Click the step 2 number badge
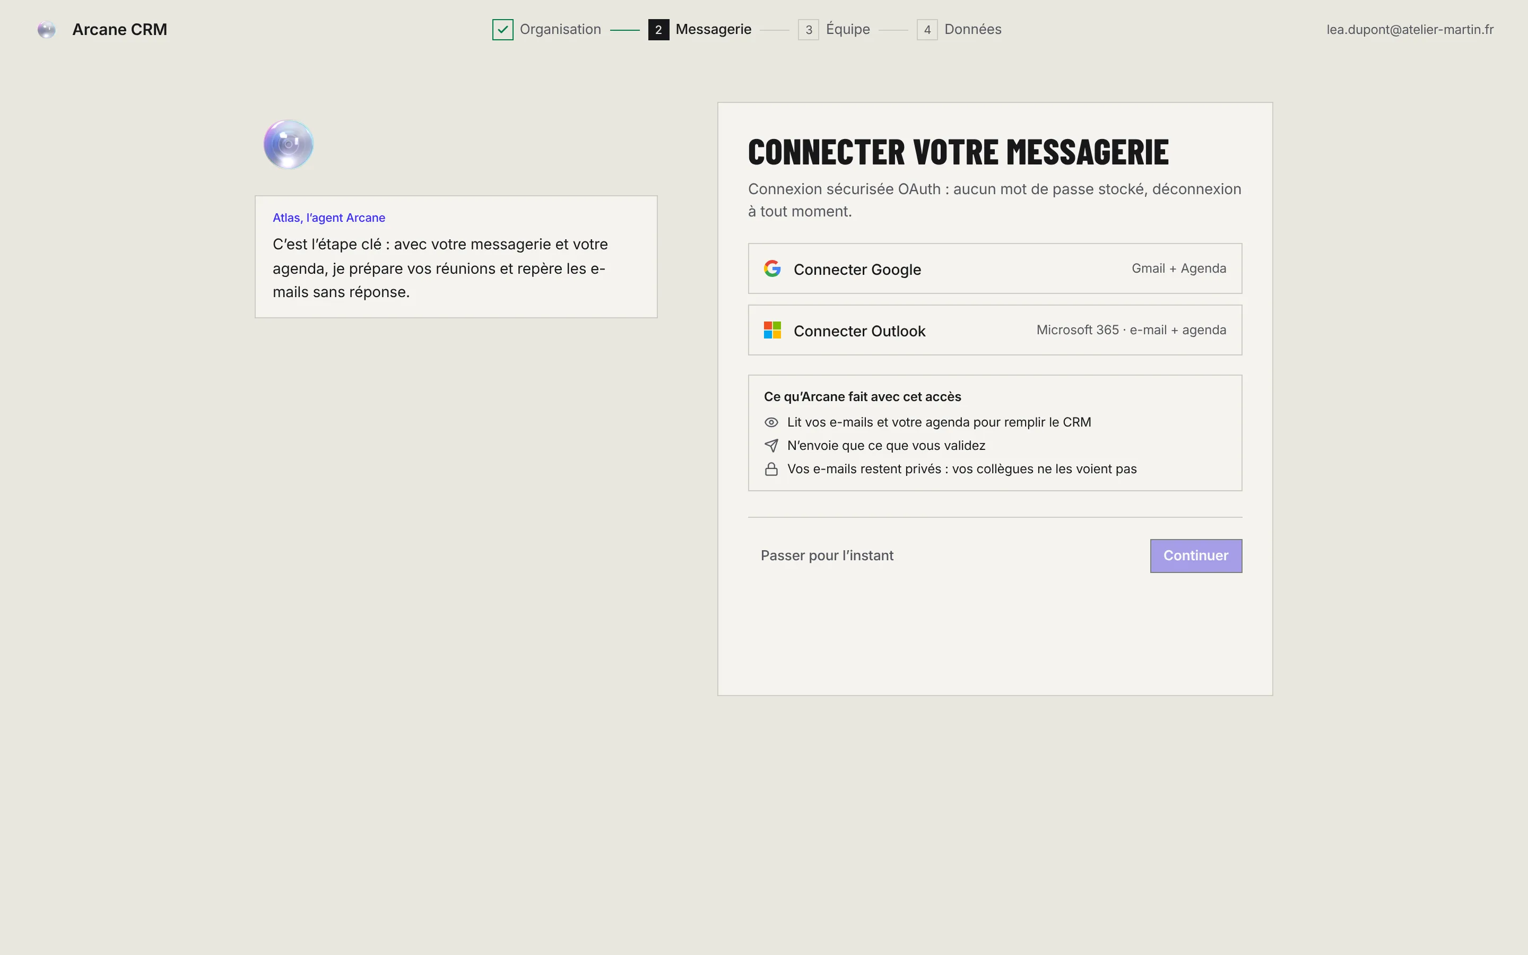Viewport: 1528px width, 955px height. pos(658,30)
